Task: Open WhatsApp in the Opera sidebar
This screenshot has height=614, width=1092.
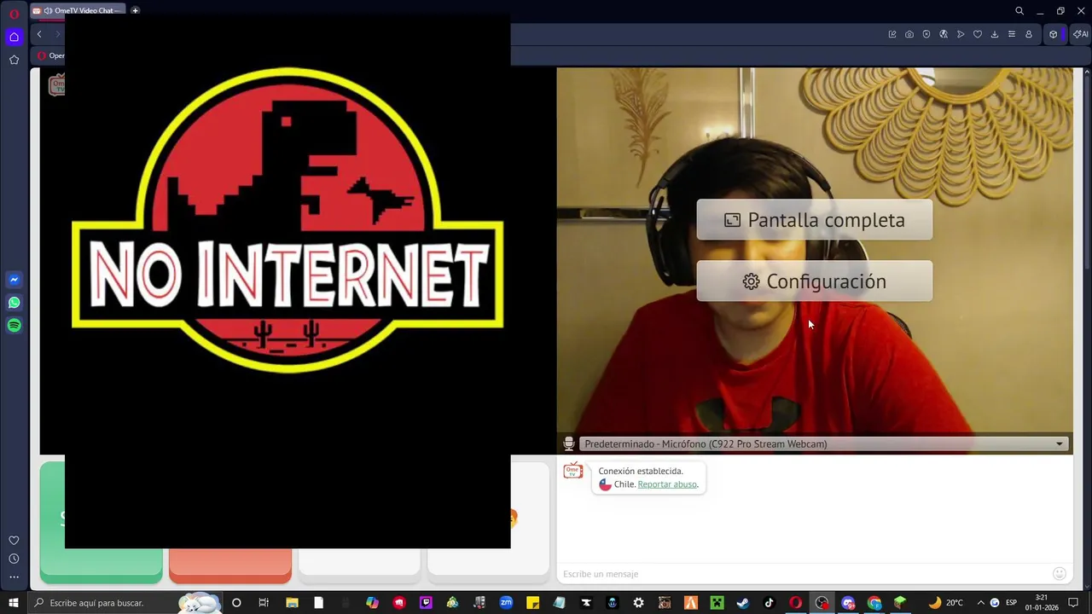Action: pos(14,303)
